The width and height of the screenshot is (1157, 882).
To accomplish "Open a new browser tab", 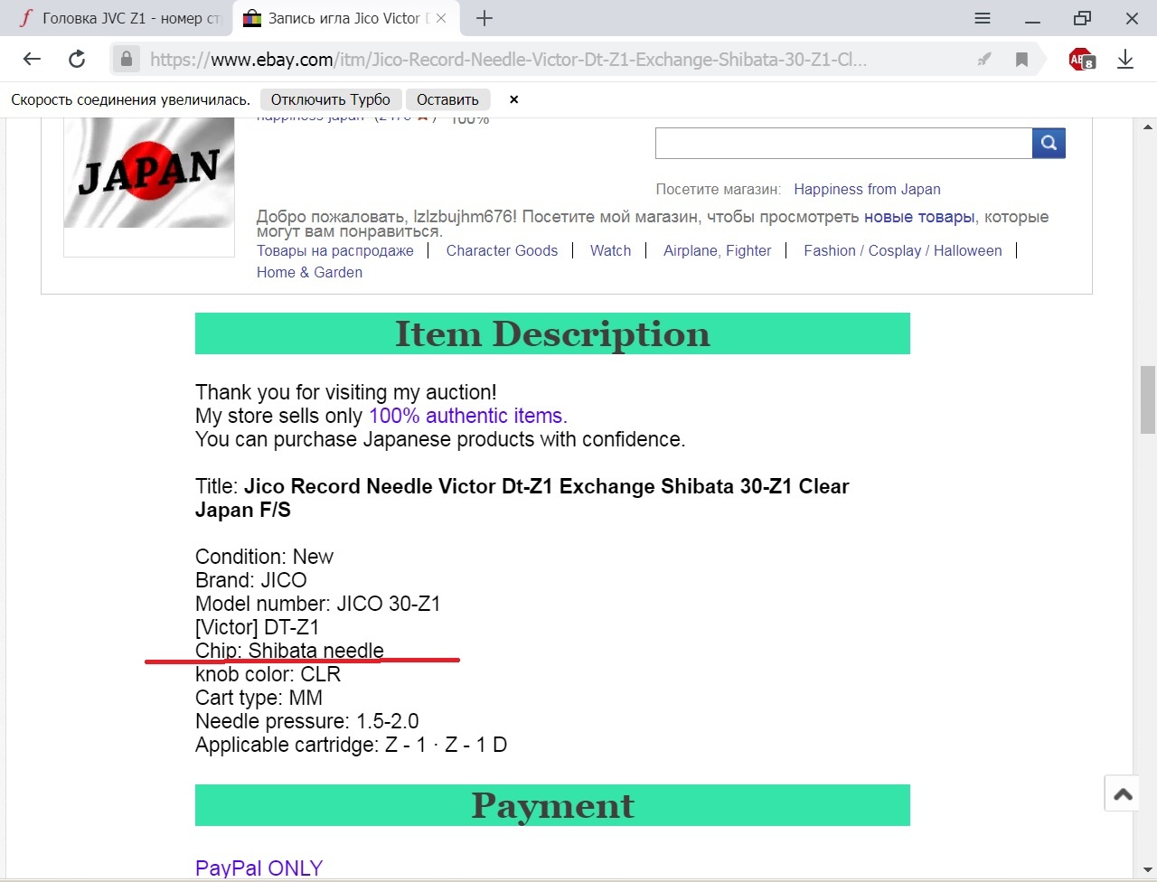I will pos(484,18).
